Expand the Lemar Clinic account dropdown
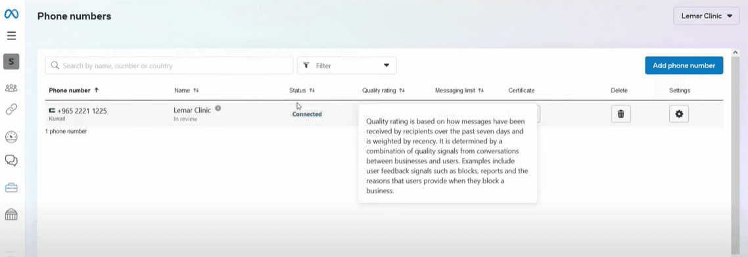Viewport: 748px width, 257px height. pos(706,16)
